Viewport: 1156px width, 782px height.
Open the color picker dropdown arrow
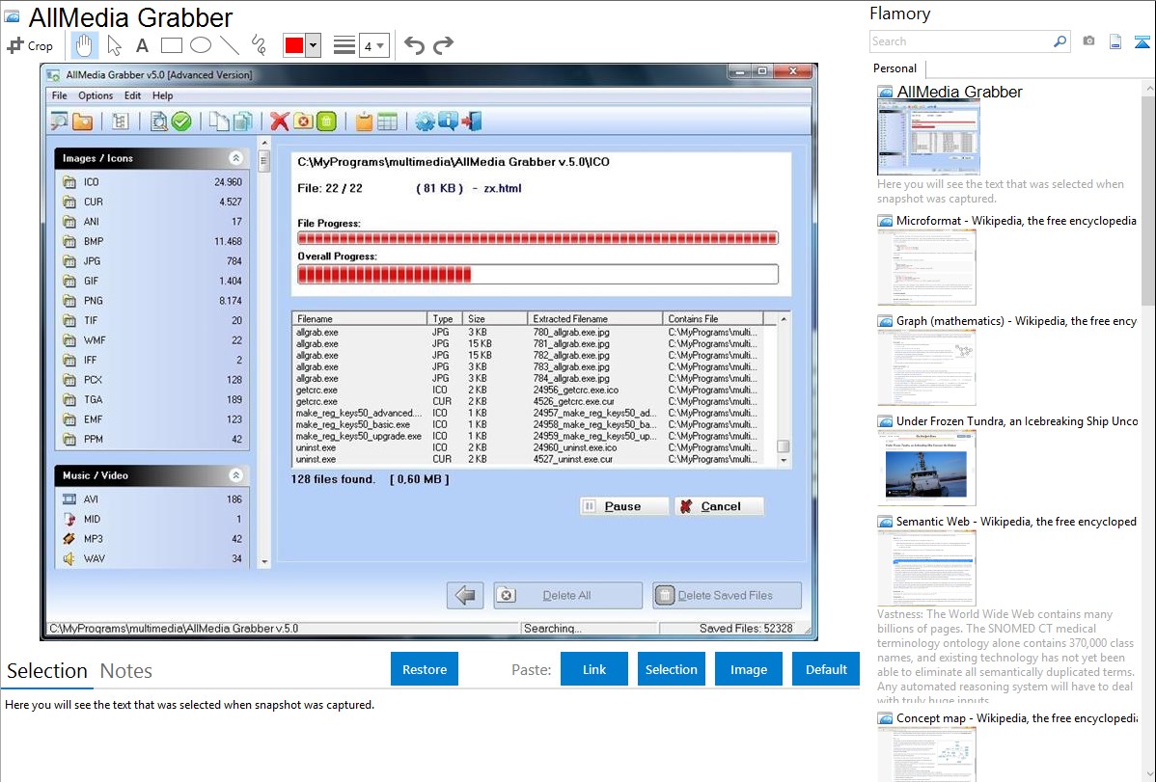tap(314, 45)
